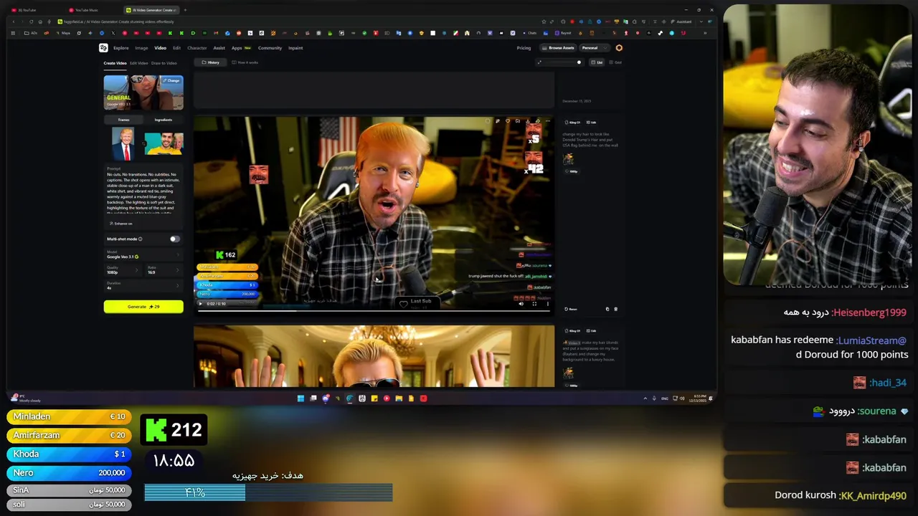Click the download icon on video
This screenshot has width=918, height=516.
[528, 121]
